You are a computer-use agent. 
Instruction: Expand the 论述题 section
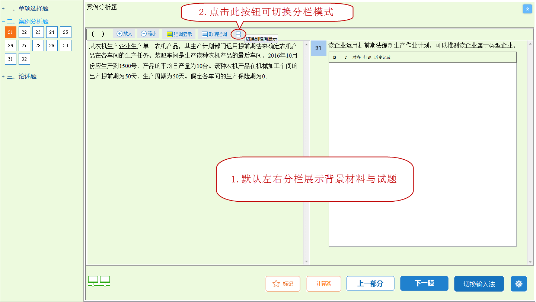coord(4,76)
